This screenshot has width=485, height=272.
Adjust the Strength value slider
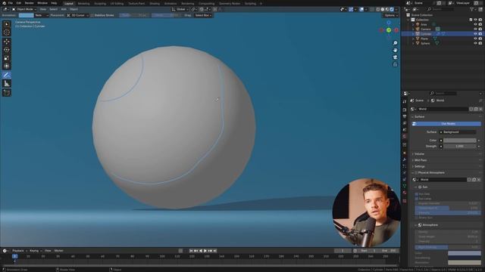point(460,146)
